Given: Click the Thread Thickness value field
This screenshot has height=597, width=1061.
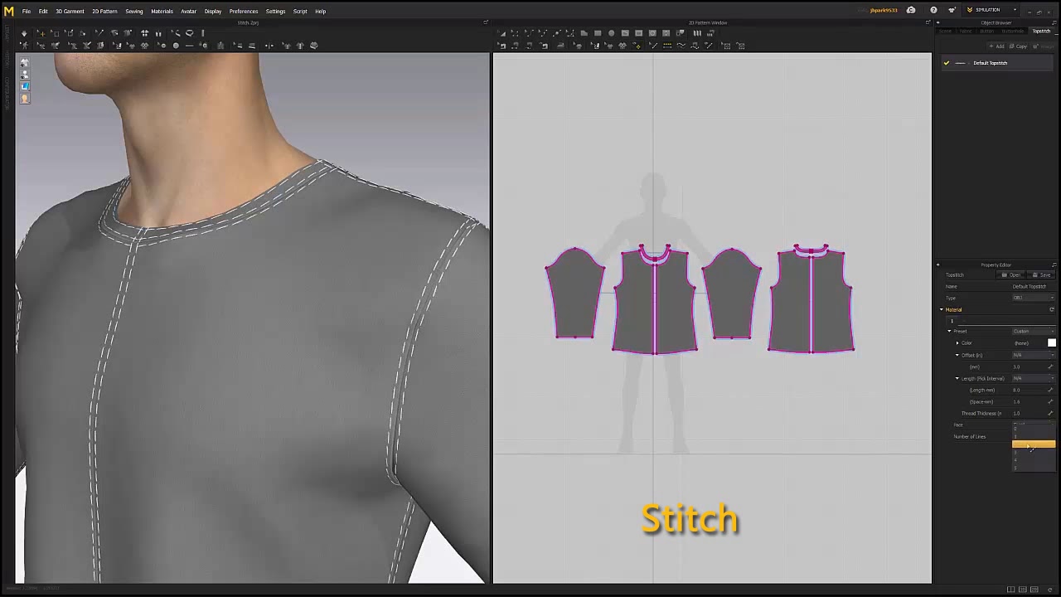Looking at the screenshot, I should click(1029, 413).
